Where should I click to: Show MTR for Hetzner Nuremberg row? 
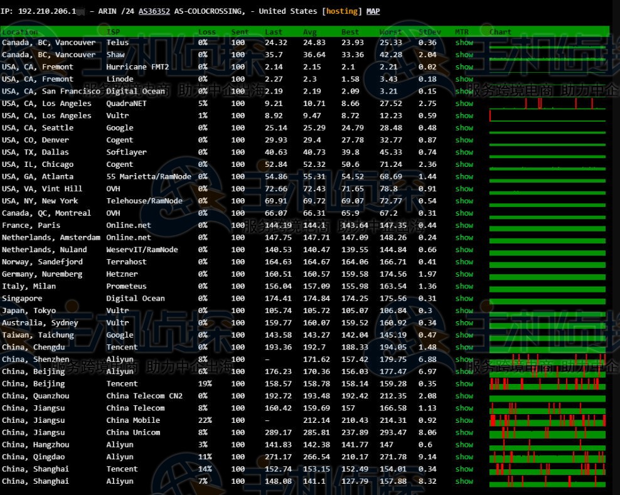464,274
